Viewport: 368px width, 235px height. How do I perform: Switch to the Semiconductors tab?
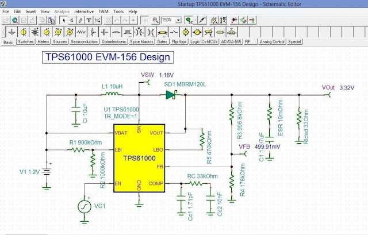coord(85,42)
